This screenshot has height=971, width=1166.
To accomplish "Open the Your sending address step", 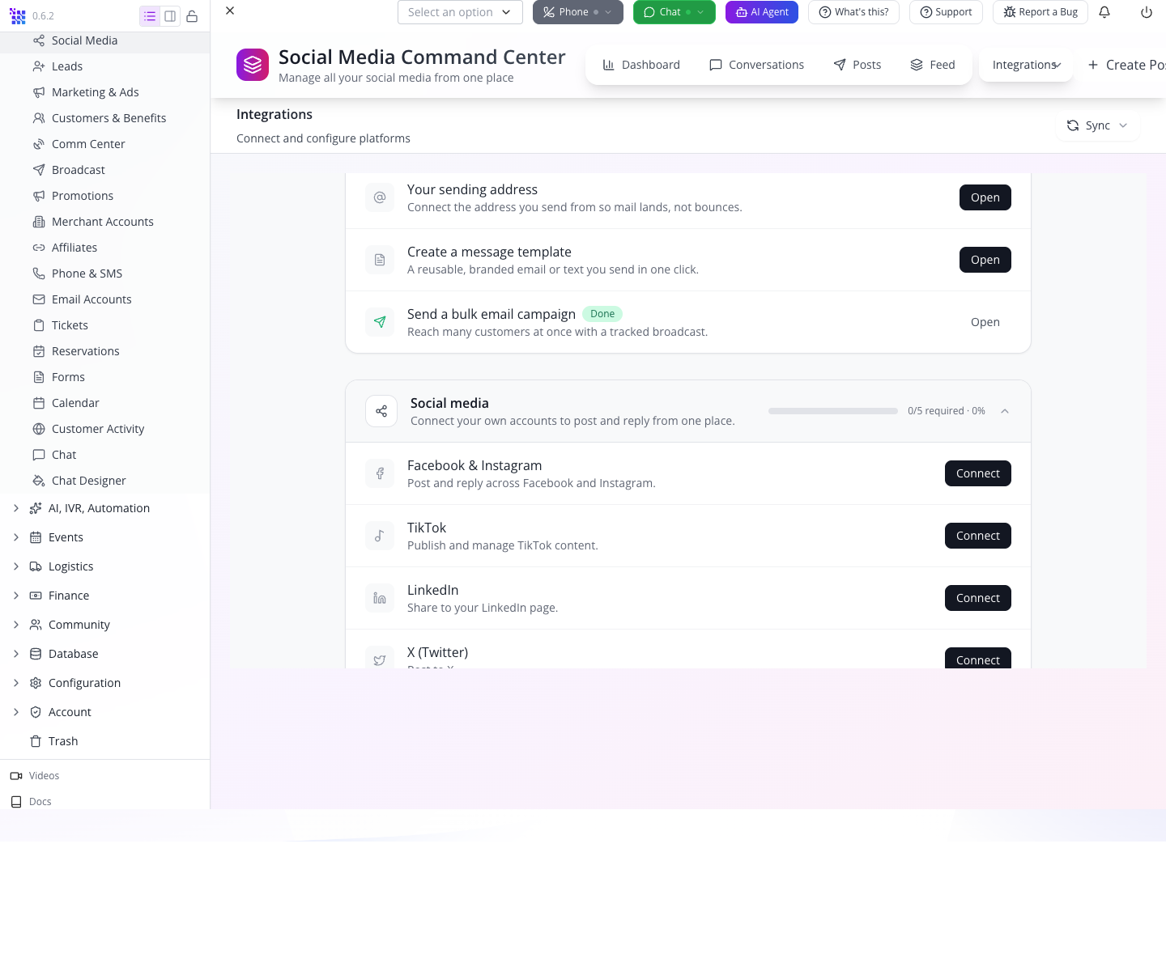I will tap(985, 197).
